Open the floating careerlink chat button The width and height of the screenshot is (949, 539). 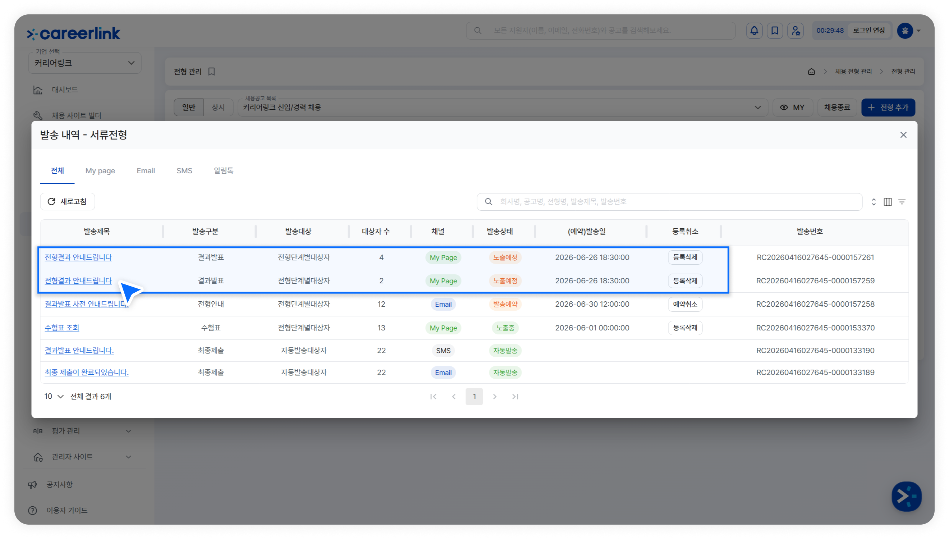tap(906, 496)
